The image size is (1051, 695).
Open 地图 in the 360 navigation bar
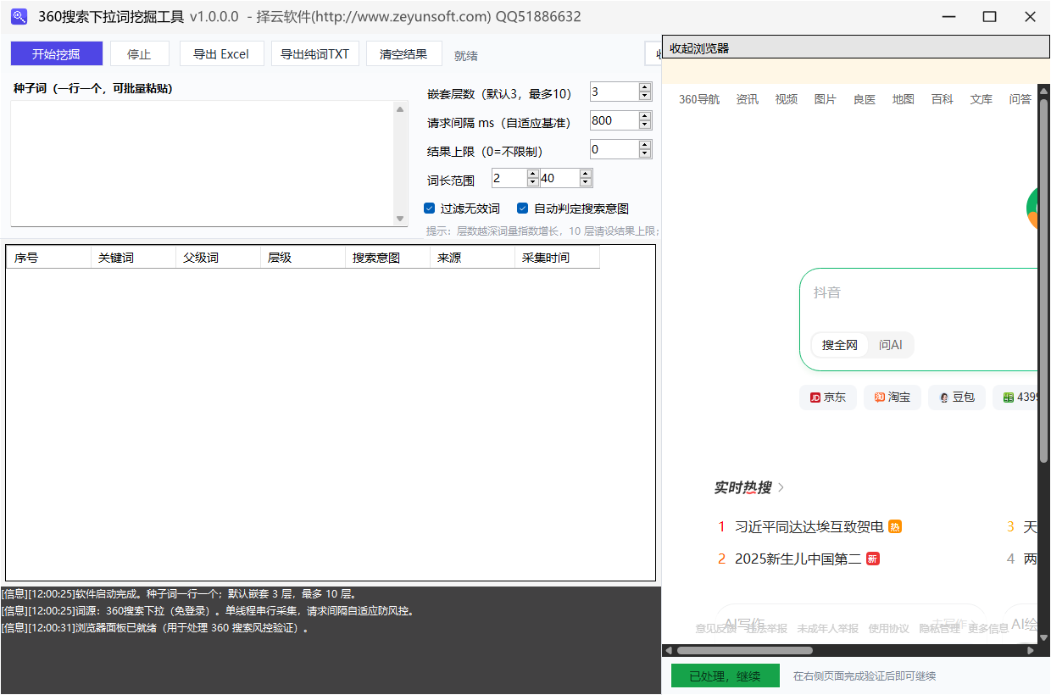click(904, 99)
